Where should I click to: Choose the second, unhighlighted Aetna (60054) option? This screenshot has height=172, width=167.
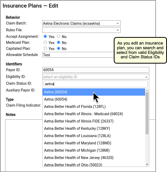(x=94, y=99)
